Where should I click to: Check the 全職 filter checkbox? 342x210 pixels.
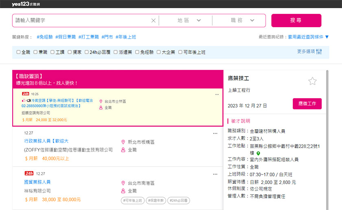click(x=18, y=52)
